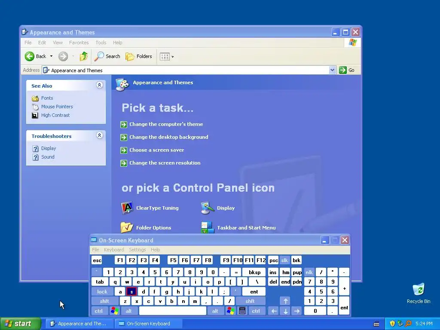Click the tab key on On-Screen Keyboard
This screenshot has width=440, height=330.
tap(100, 282)
